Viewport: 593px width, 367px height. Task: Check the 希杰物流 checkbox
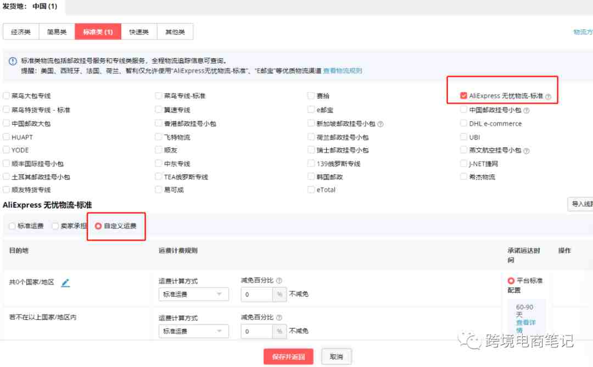tap(463, 177)
